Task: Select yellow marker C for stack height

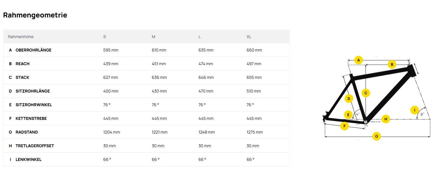Action: pos(366,93)
